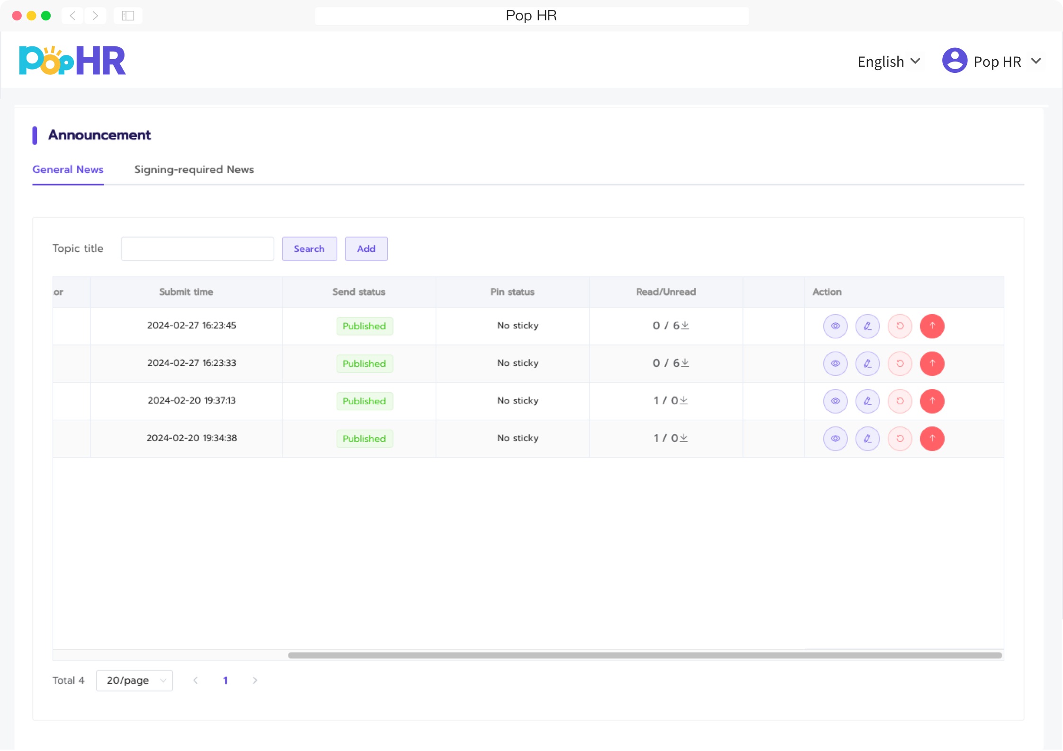View the announcement submitted 2024-02-27 16:23:33
1063x751 pixels.
835,363
